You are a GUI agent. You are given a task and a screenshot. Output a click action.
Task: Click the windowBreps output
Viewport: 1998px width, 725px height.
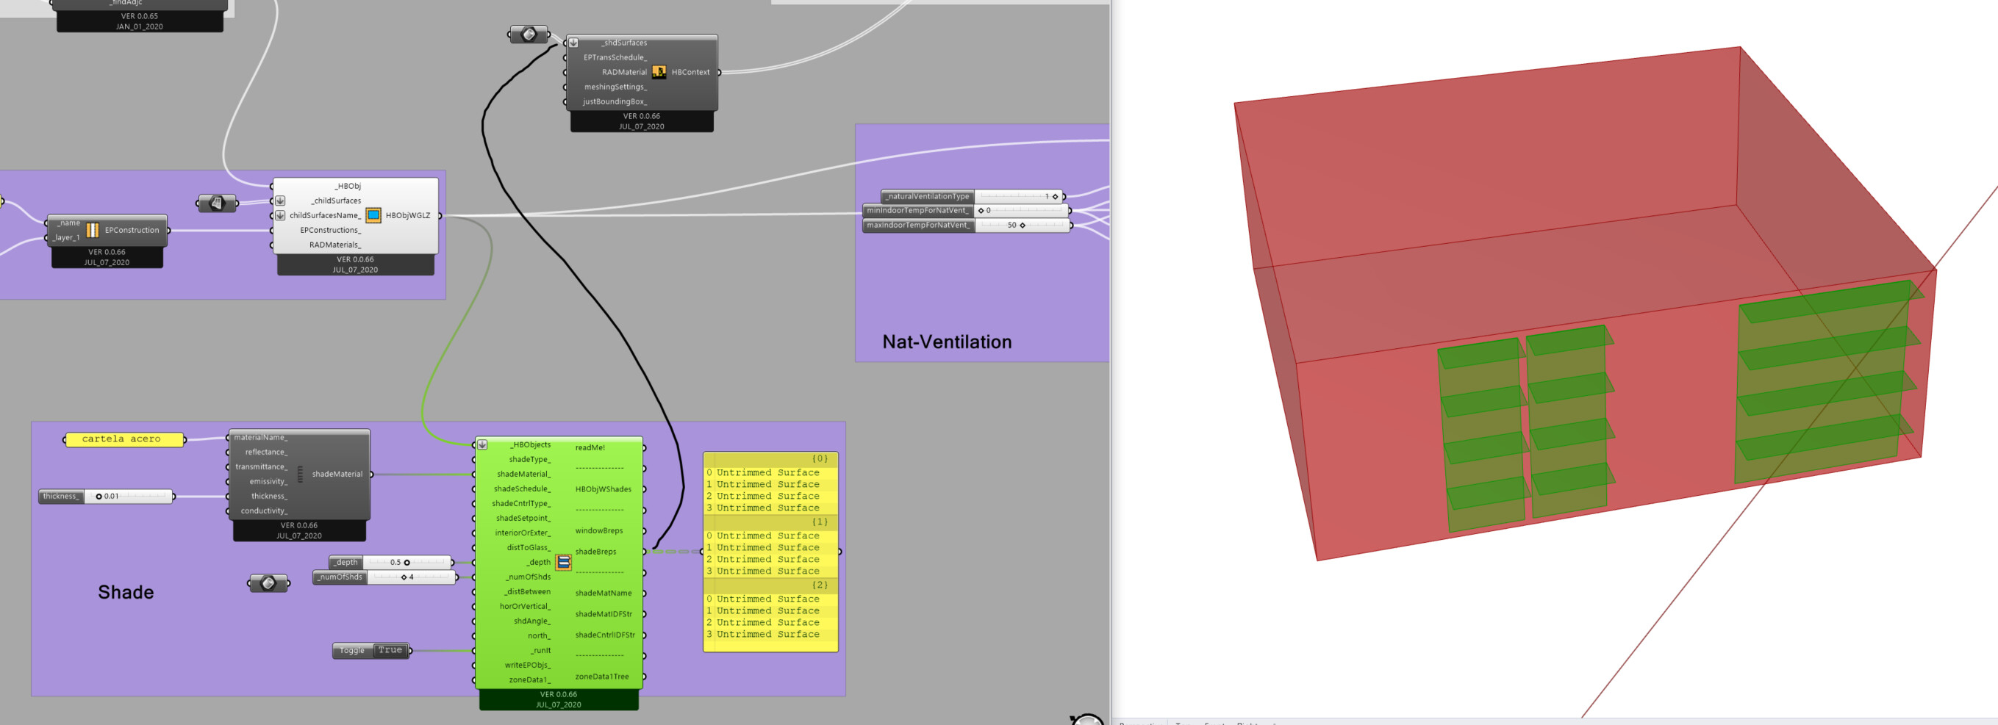tap(599, 531)
